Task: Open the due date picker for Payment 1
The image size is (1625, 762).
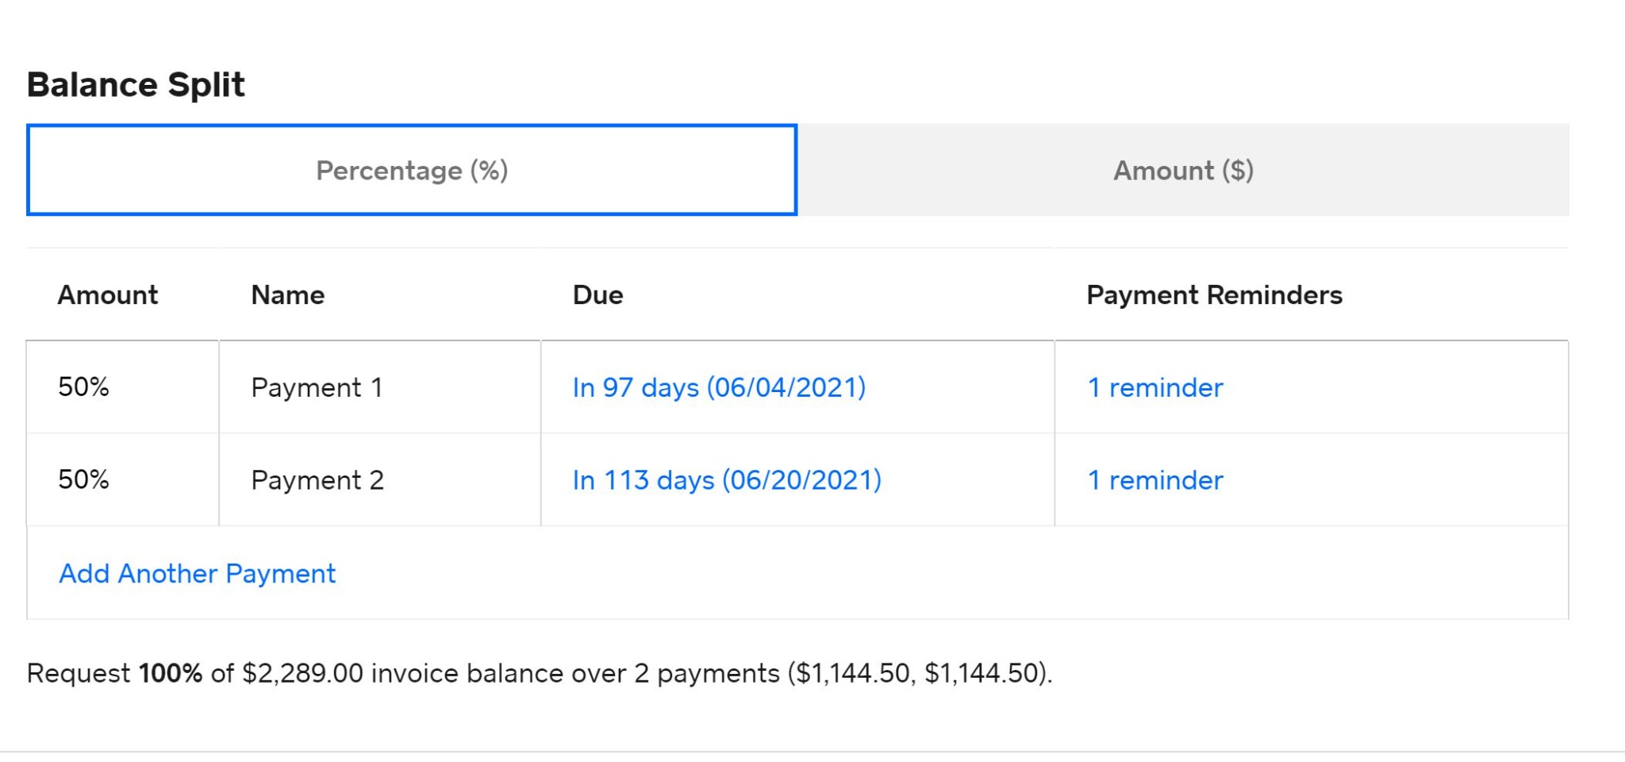Action: (720, 387)
